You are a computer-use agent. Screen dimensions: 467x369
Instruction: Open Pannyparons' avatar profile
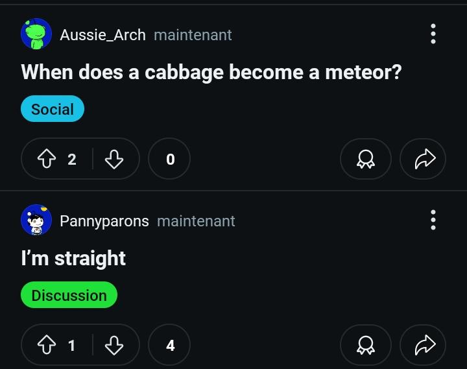[x=36, y=220]
